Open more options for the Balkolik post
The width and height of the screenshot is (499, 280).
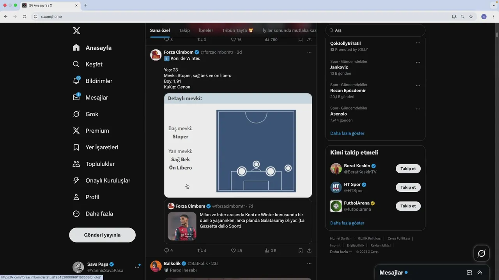tap(309, 263)
